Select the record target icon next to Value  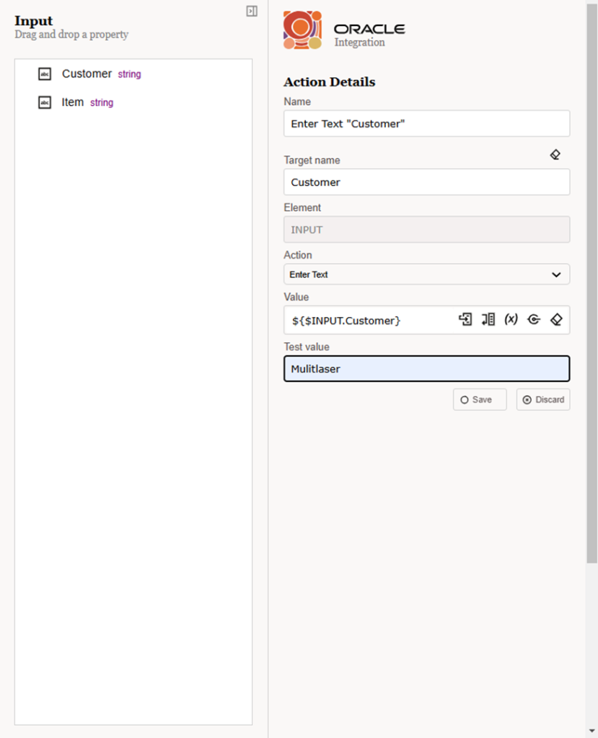[534, 319]
